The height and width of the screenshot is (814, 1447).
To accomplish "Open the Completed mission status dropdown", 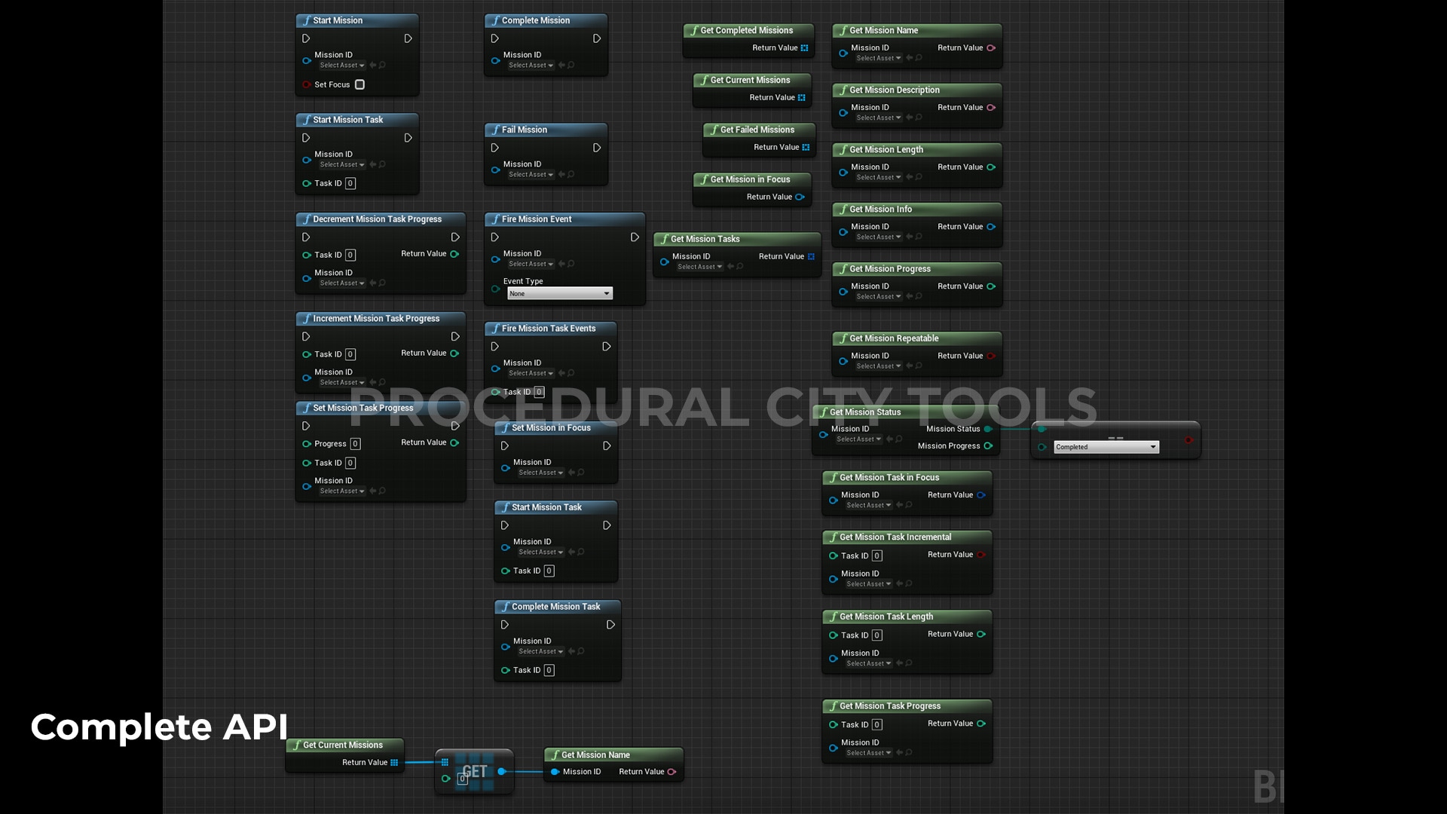I will (1106, 446).
